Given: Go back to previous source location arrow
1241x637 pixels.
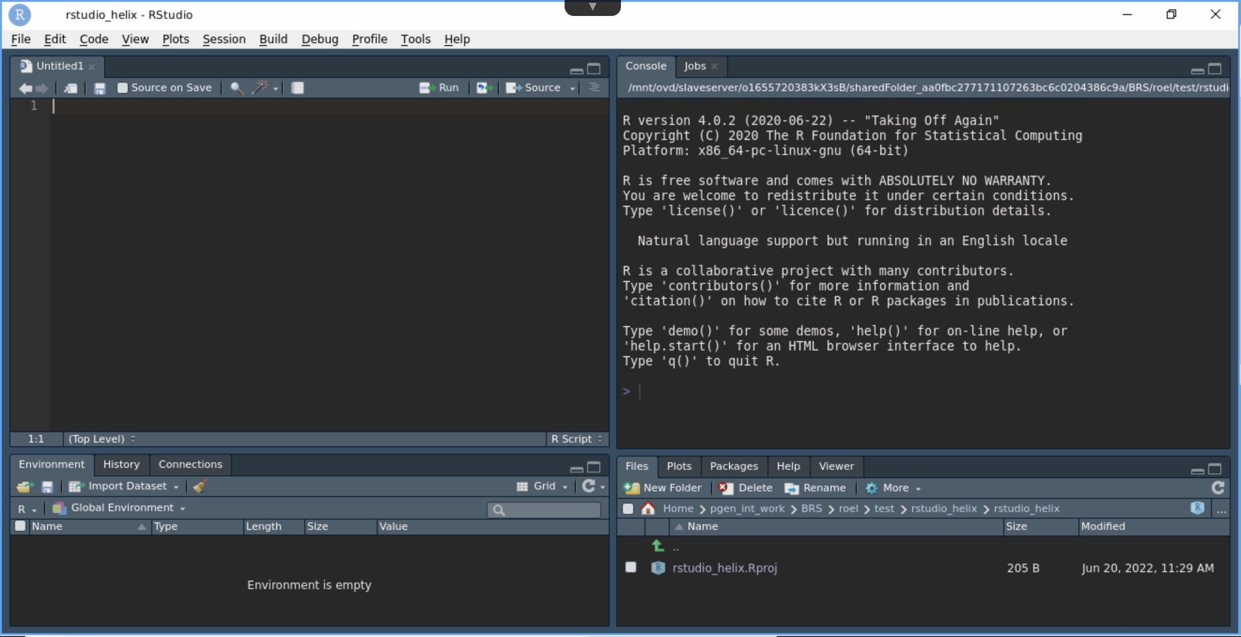Looking at the screenshot, I should point(25,88).
